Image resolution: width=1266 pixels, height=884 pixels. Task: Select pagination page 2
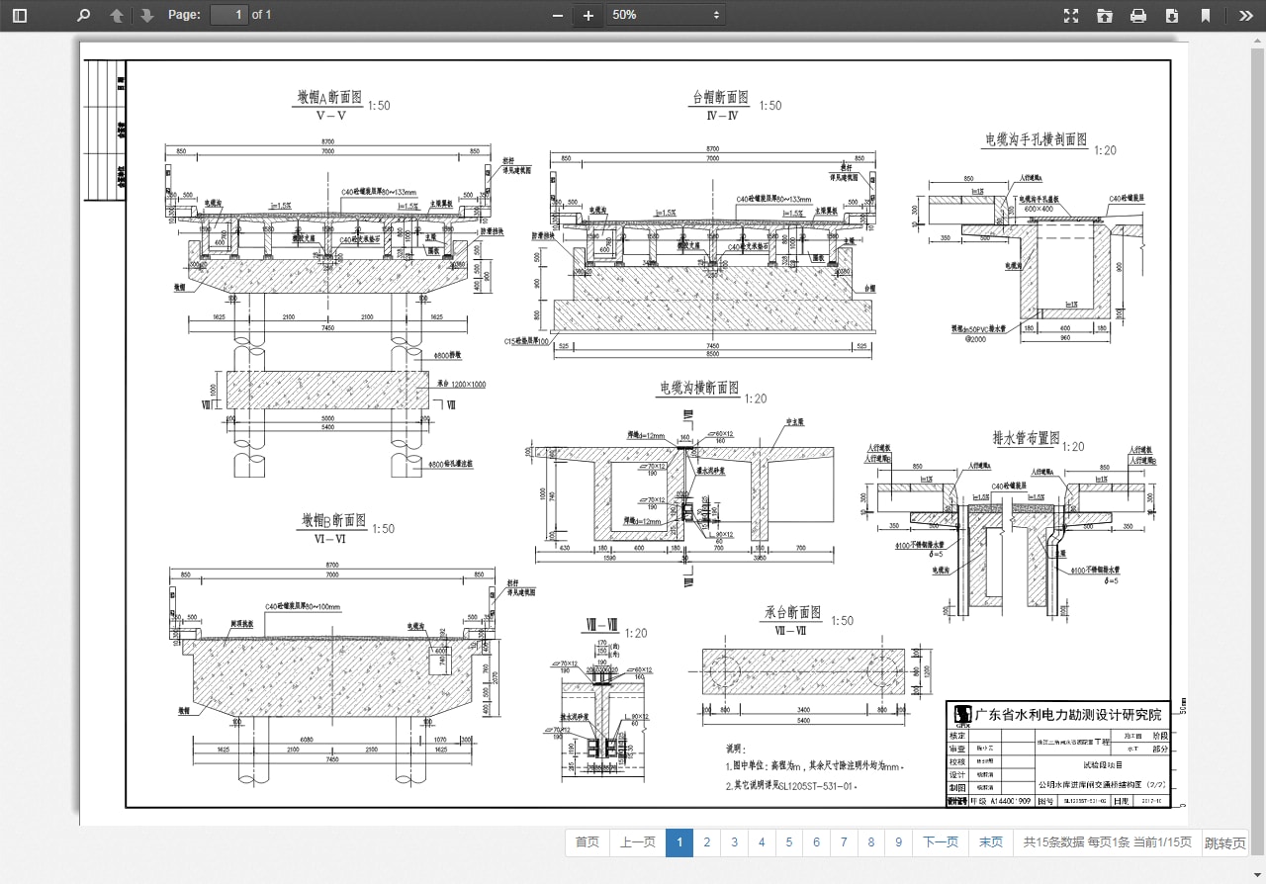click(x=707, y=842)
